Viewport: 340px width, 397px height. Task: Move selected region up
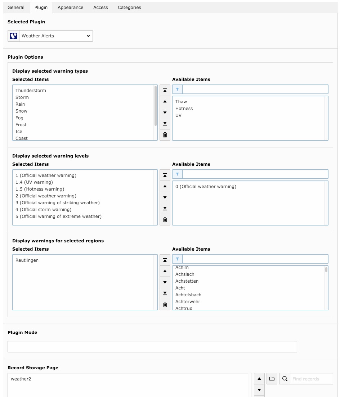pyautogui.click(x=165, y=271)
